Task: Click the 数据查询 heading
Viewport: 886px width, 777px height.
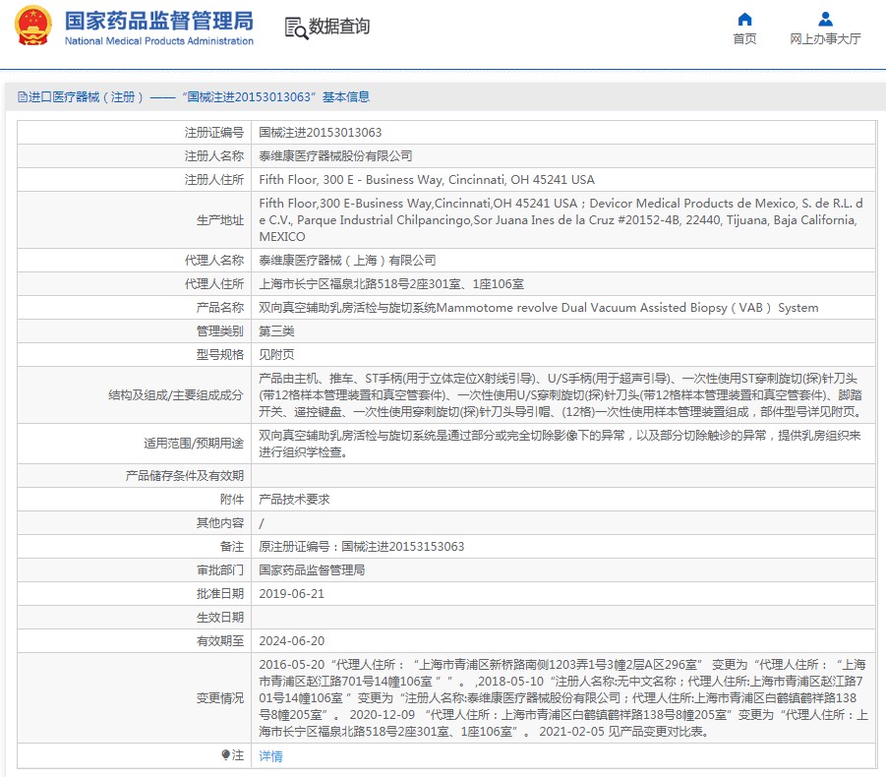Action: (x=339, y=27)
